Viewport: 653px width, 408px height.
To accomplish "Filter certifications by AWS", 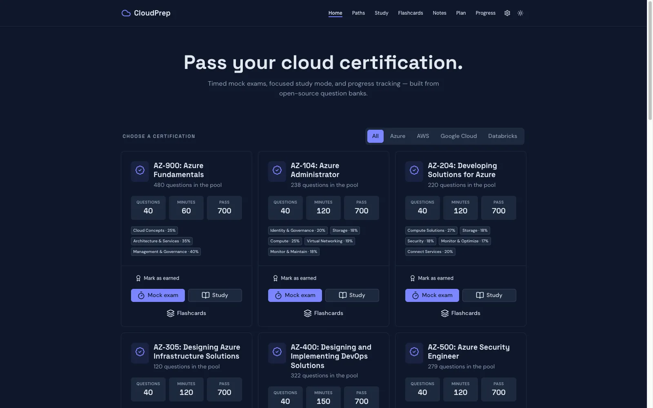I will point(423,136).
